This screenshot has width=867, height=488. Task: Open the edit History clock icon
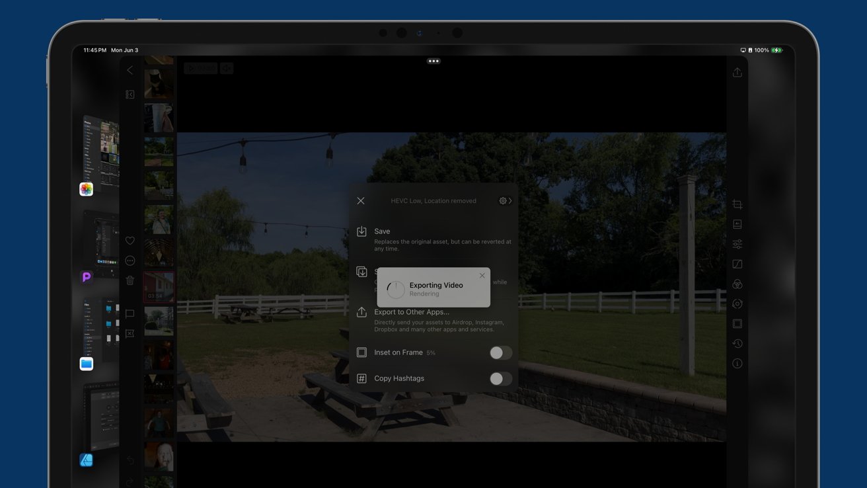coord(737,344)
